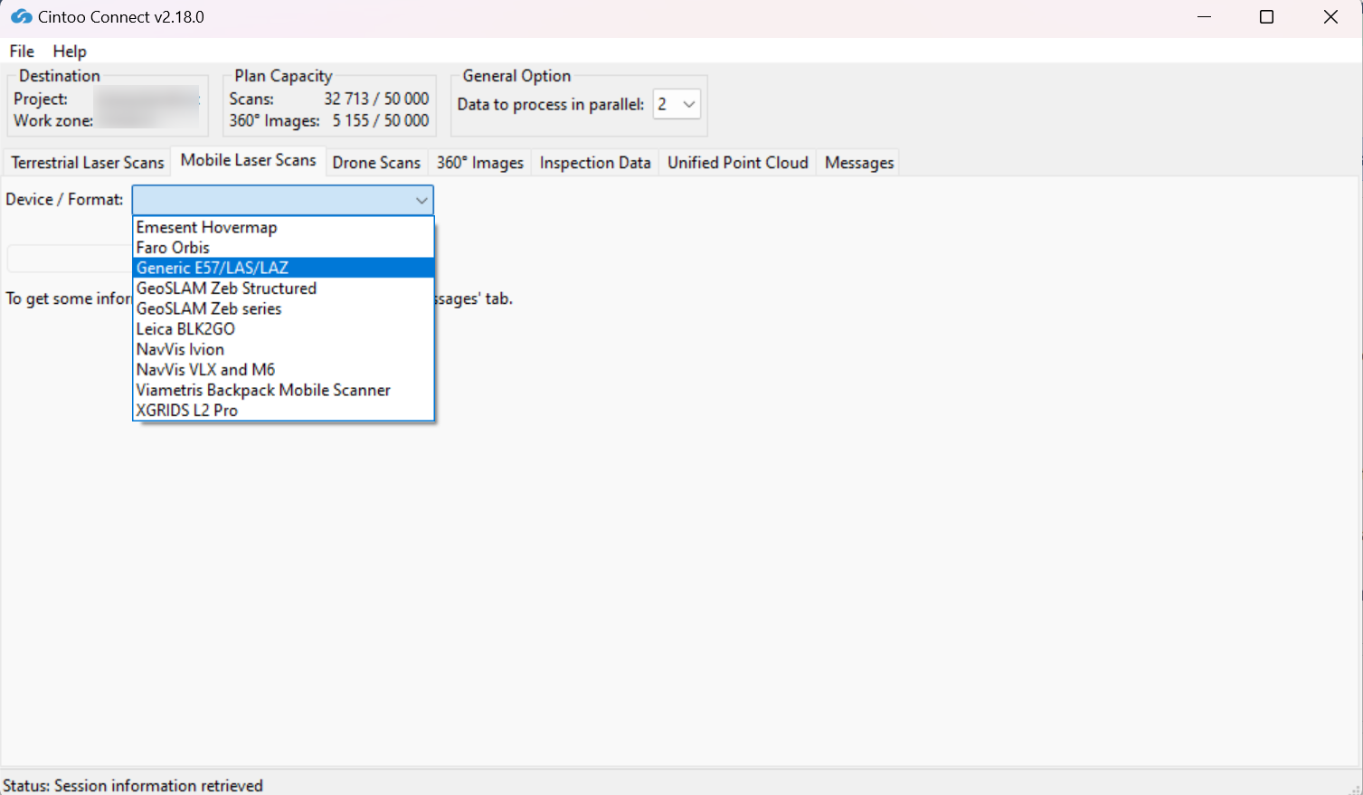
Task: Open the File menu
Action: point(22,52)
